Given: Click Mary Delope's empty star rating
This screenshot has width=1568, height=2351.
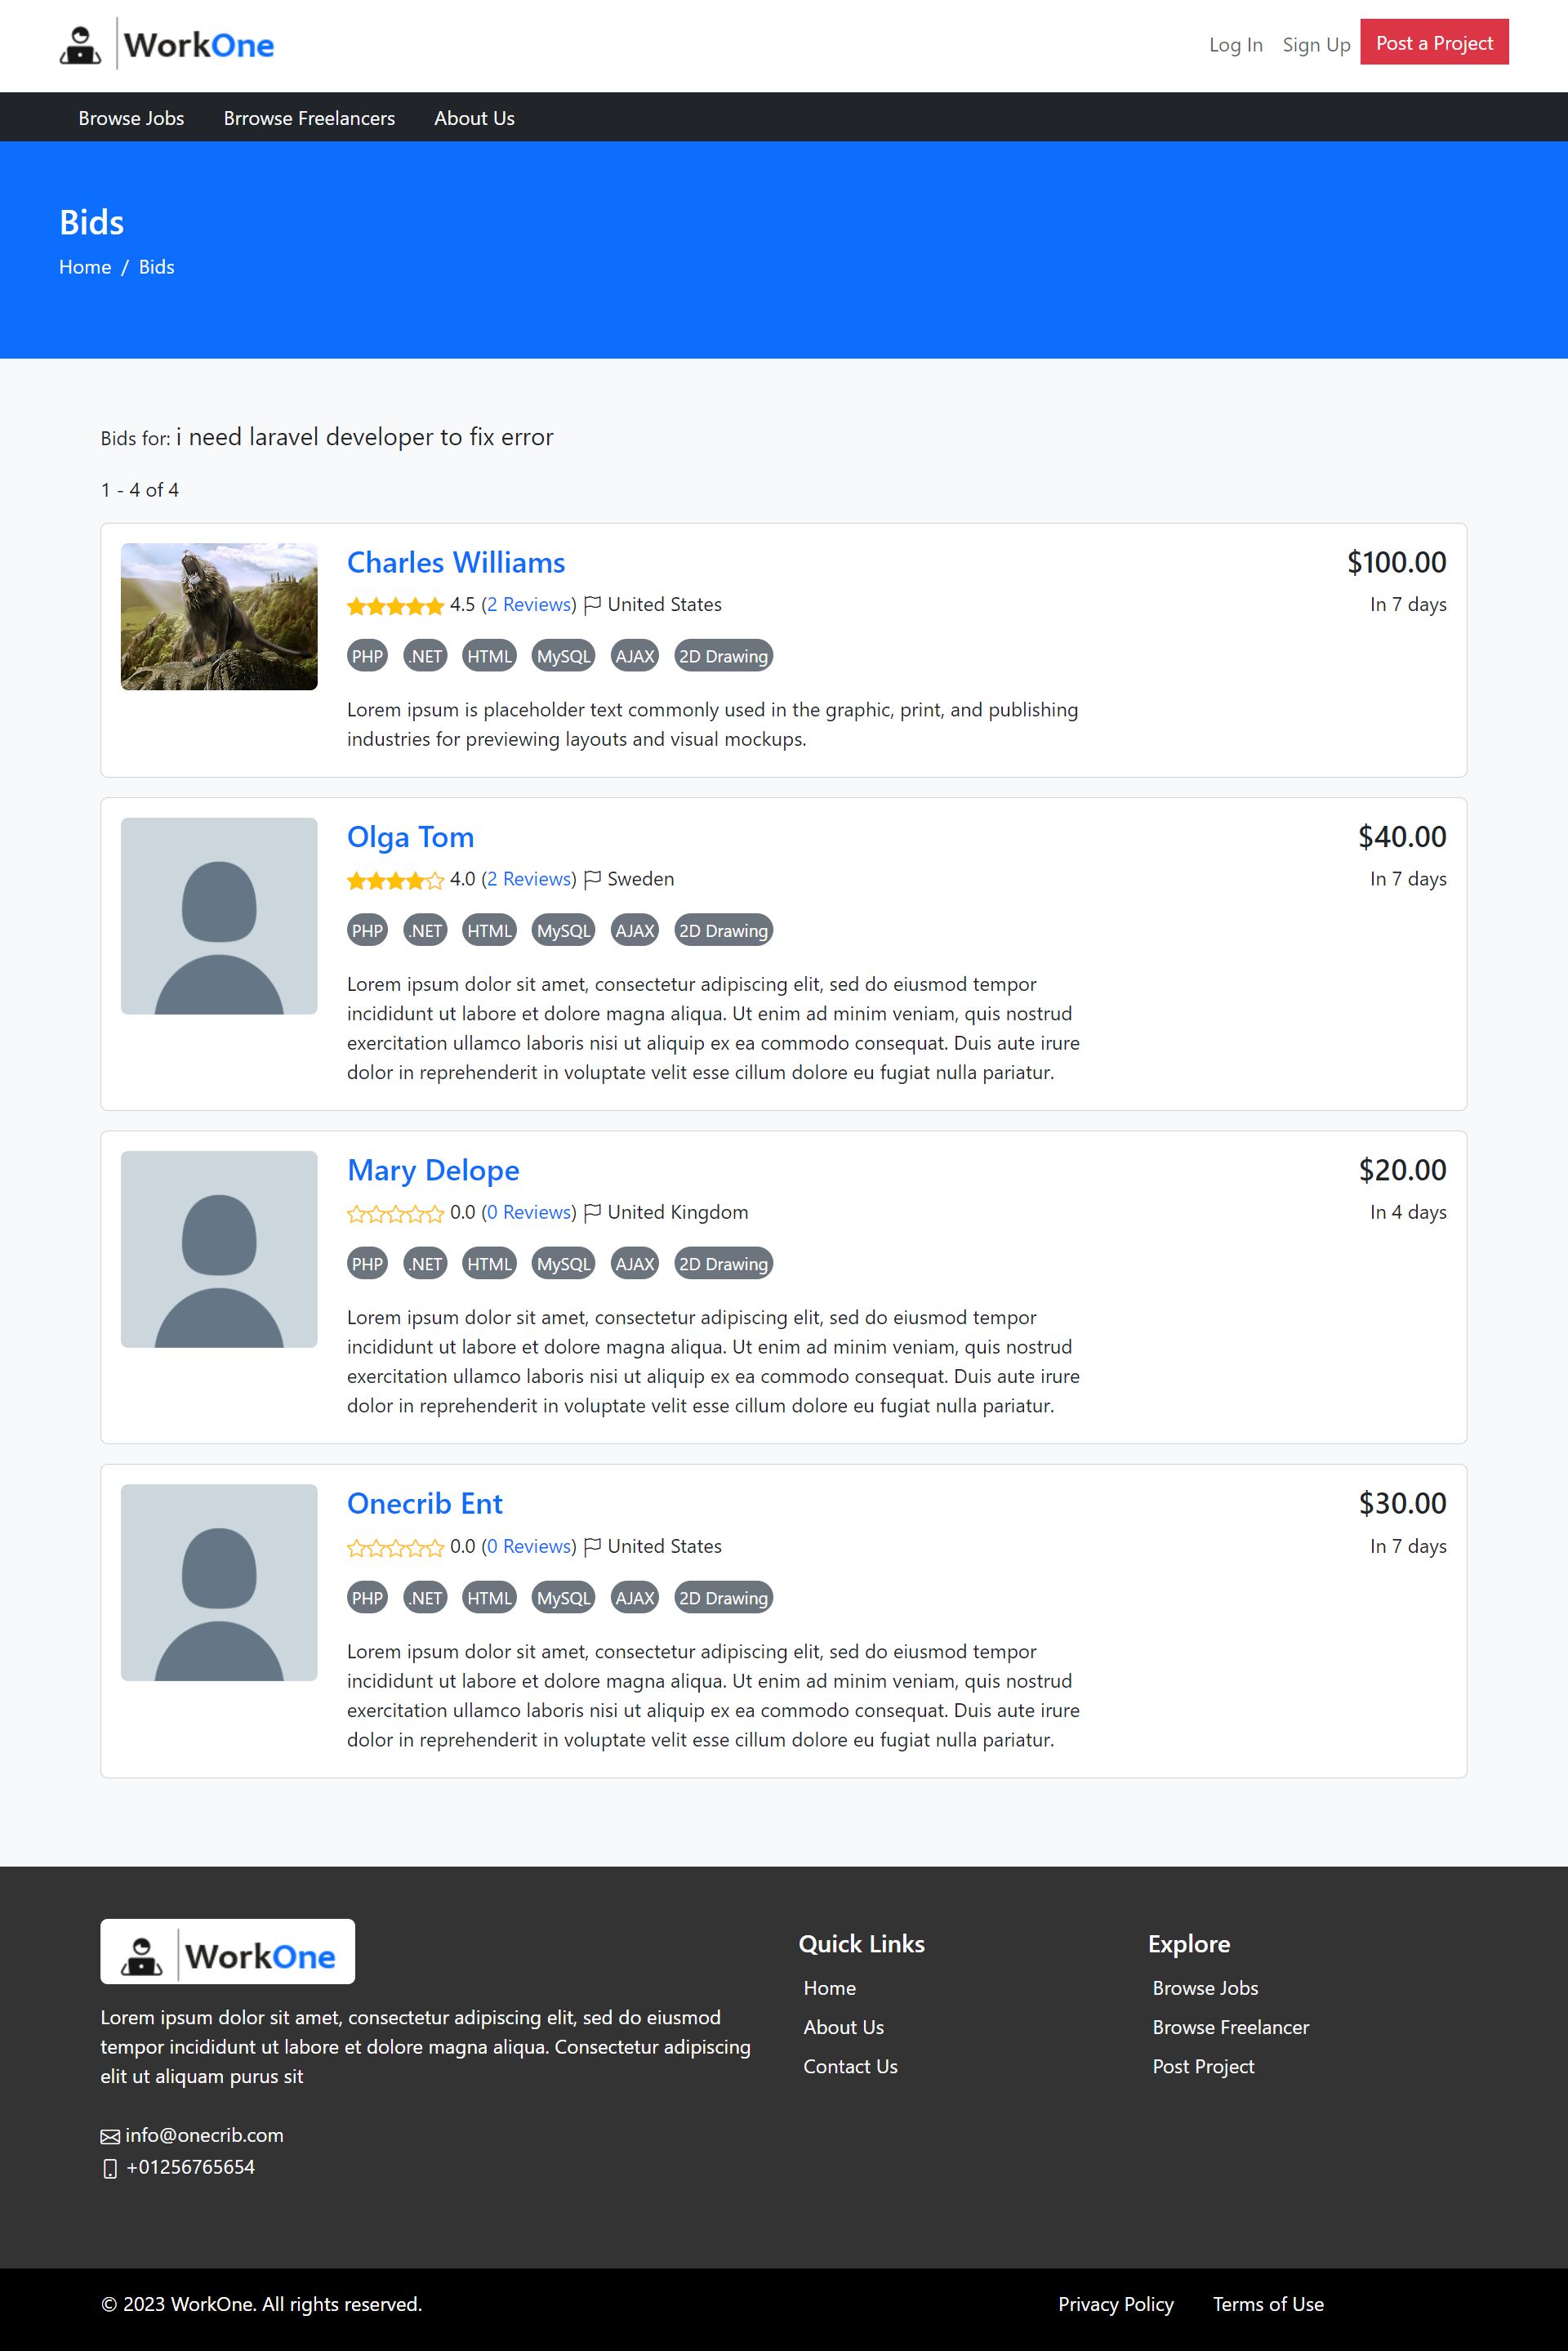Looking at the screenshot, I should [x=395, y=1214].
